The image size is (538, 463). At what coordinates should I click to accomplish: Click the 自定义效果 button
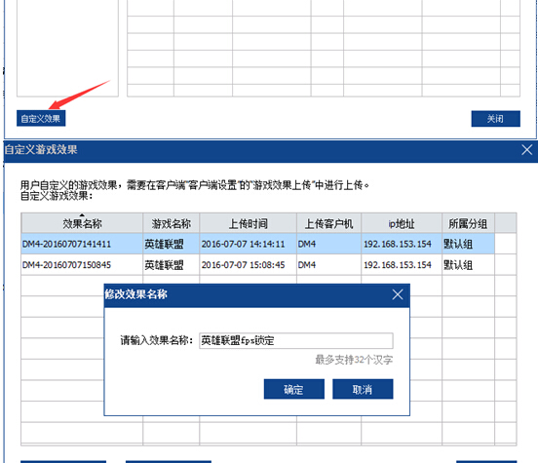click(x=41, y=118)
